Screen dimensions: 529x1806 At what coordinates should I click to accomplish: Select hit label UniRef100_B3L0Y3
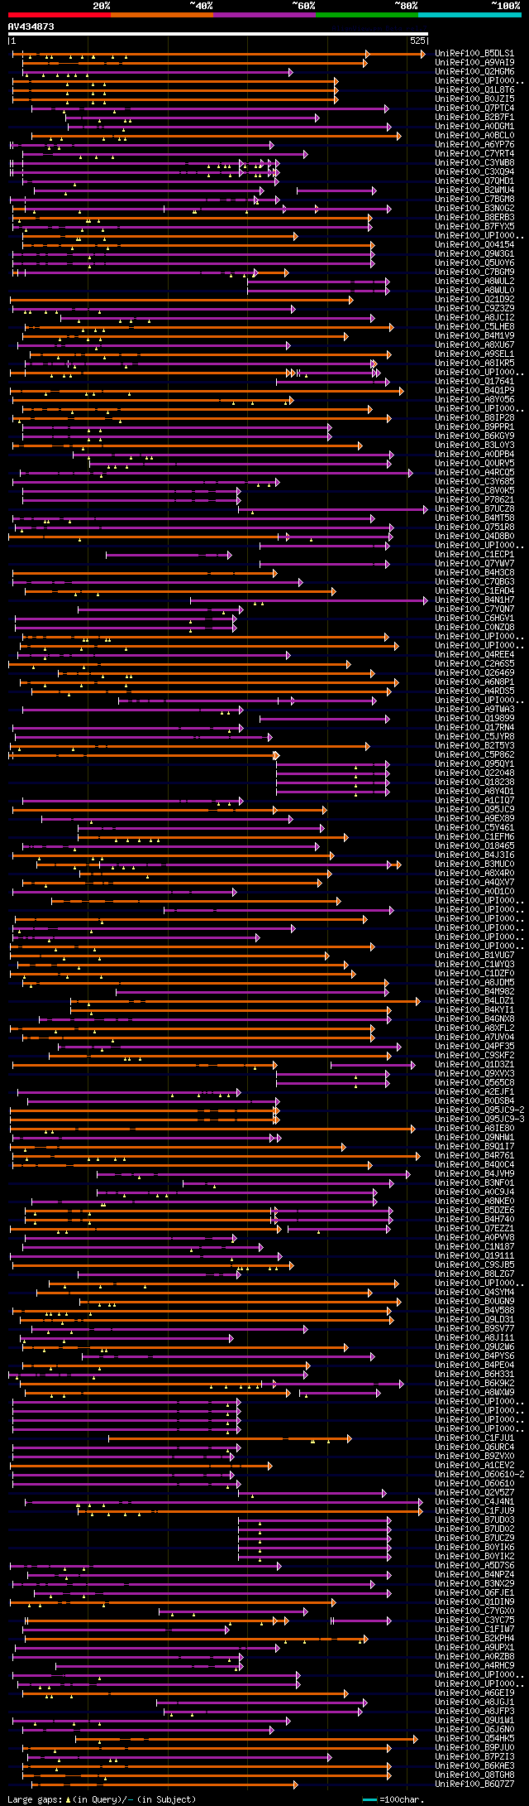click(474, 445)
